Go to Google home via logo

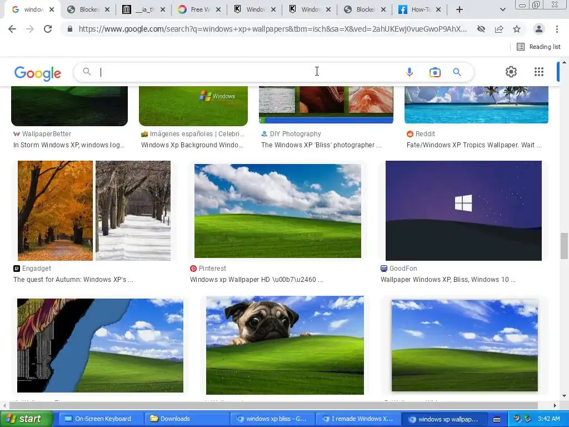38,73
